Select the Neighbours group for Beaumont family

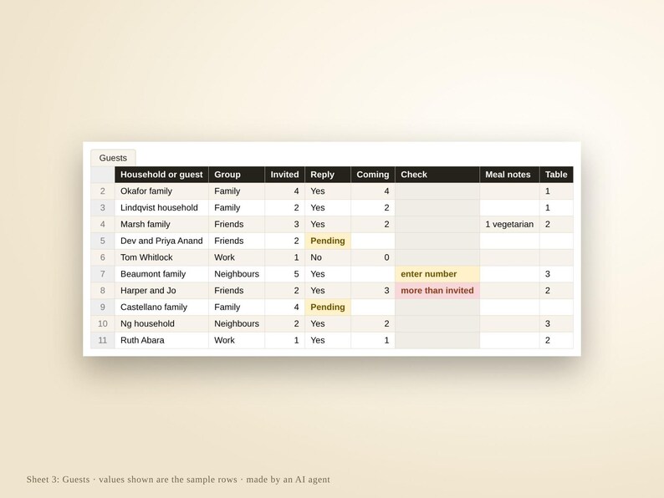(x=237, y=274)
